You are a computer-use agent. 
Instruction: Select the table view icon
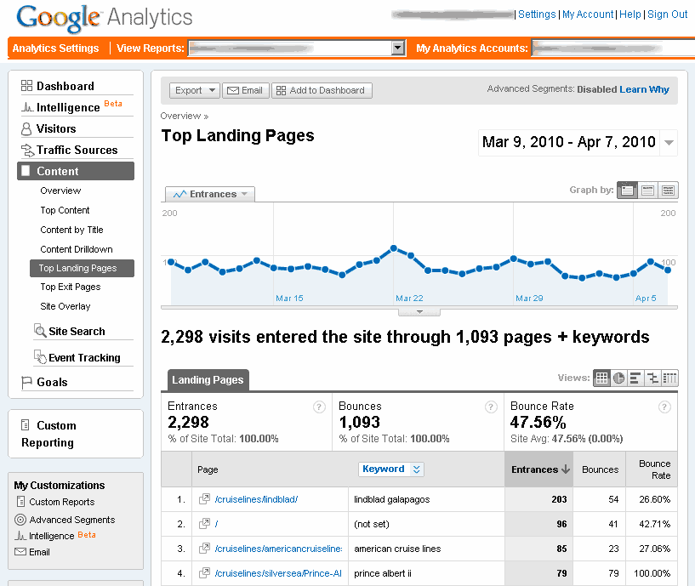tap(601, 378)
